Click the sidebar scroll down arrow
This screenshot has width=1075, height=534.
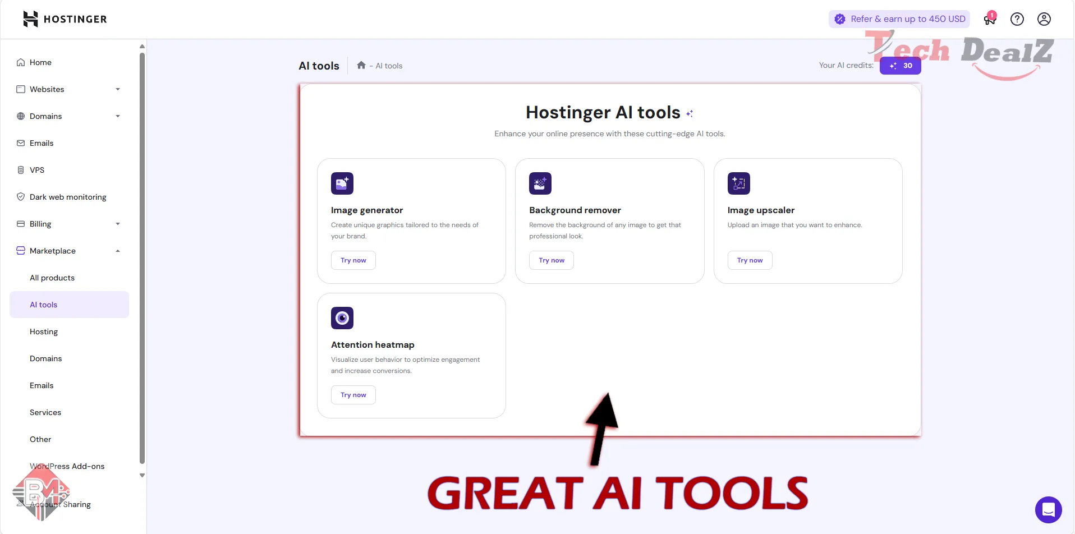(x=143, y=476)
